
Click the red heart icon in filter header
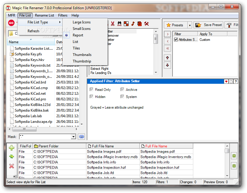click(x=226, y=81)
